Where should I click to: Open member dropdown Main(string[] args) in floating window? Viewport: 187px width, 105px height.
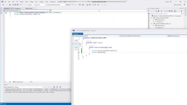[x=178, y=36]
